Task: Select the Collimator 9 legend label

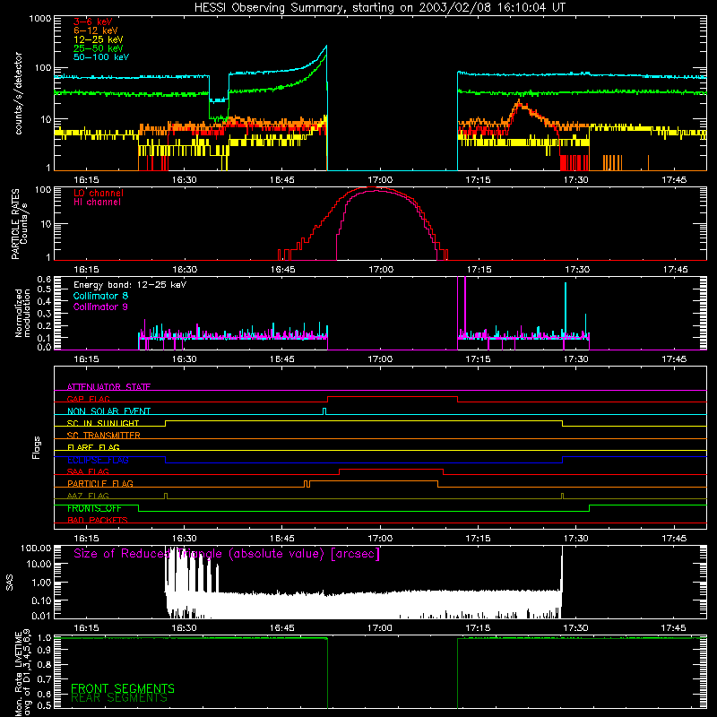Action: tap(100, 307)
